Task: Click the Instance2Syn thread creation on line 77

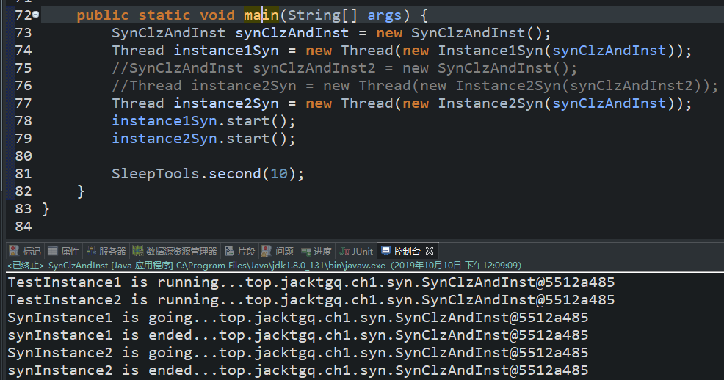Action: [402, 103]
